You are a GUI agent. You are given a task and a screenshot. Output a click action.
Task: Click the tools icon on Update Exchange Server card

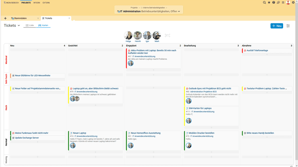pos(13,138)
